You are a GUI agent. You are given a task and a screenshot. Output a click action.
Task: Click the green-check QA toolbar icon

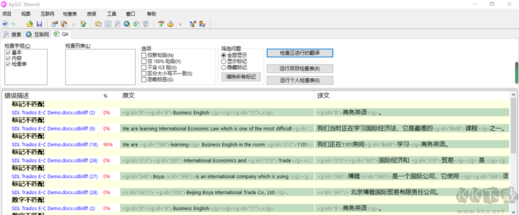136,24
